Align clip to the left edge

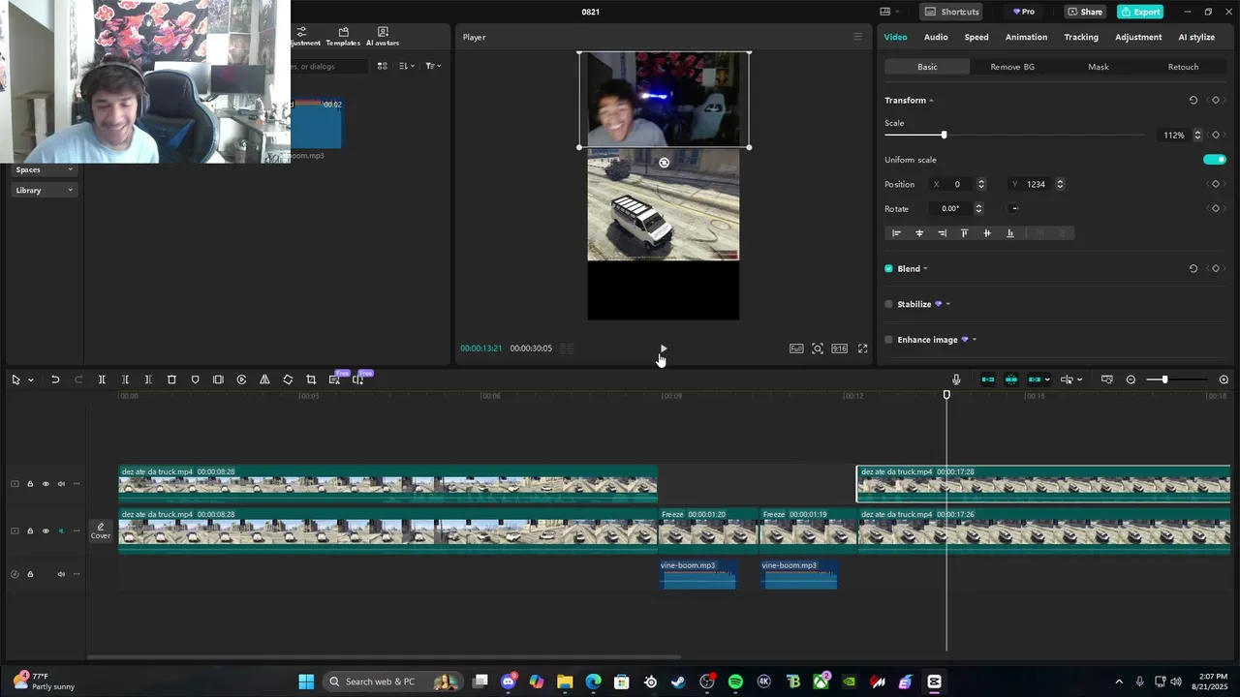coord(896,233)
